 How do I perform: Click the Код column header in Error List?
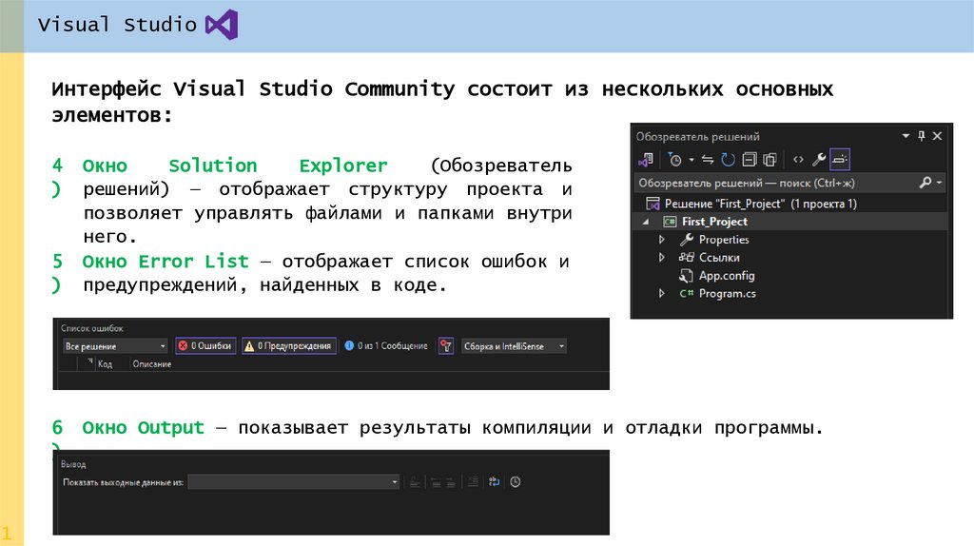tap(105, 364)
